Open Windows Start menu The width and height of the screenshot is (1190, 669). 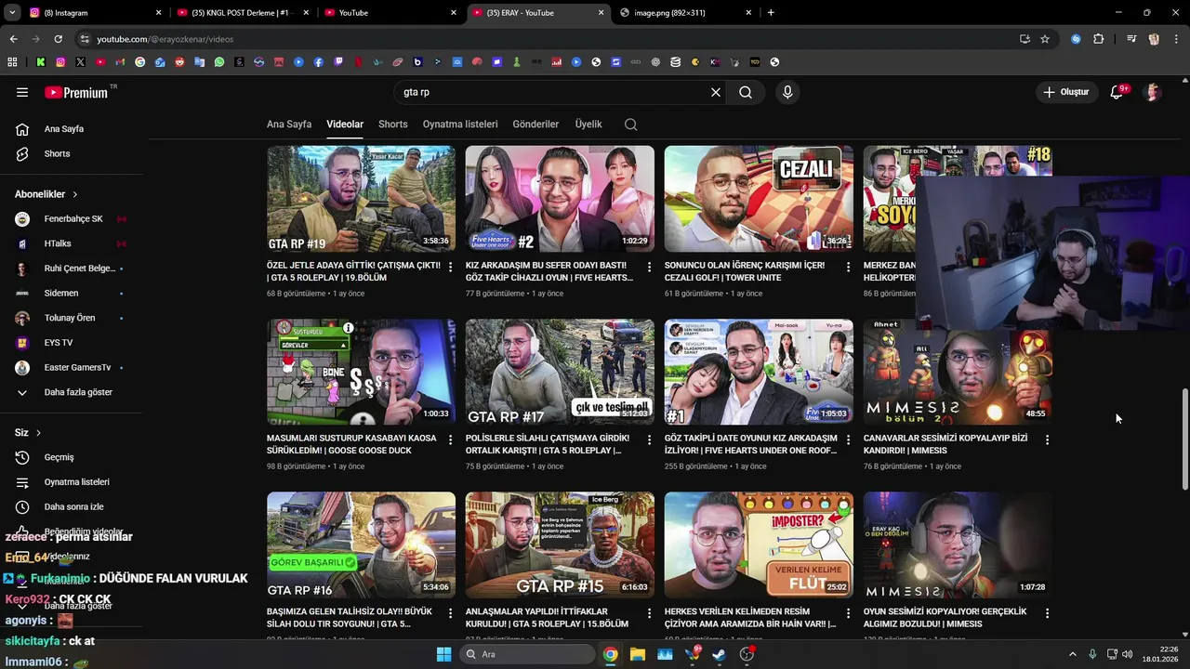click(443, 654)
